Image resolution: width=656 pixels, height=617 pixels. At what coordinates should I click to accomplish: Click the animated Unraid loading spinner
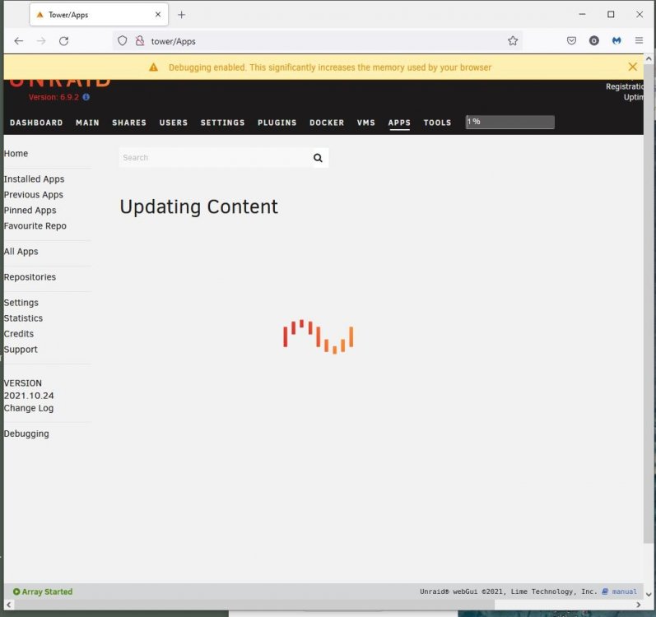[319, 337]
